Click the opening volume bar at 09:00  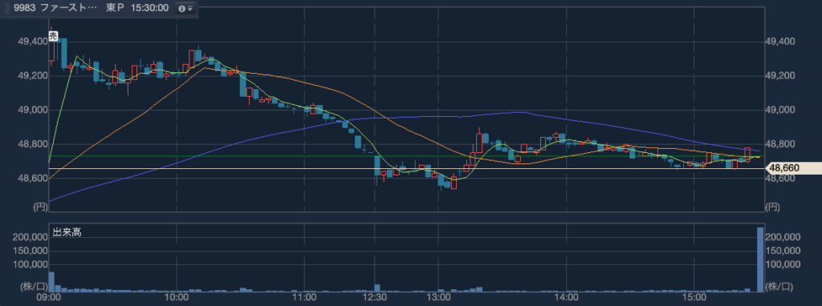click(x=51, y=281)
